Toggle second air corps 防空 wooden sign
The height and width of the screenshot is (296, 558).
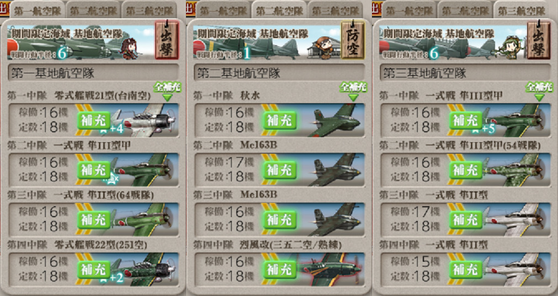pyautogui.click(x=353, y=40)
